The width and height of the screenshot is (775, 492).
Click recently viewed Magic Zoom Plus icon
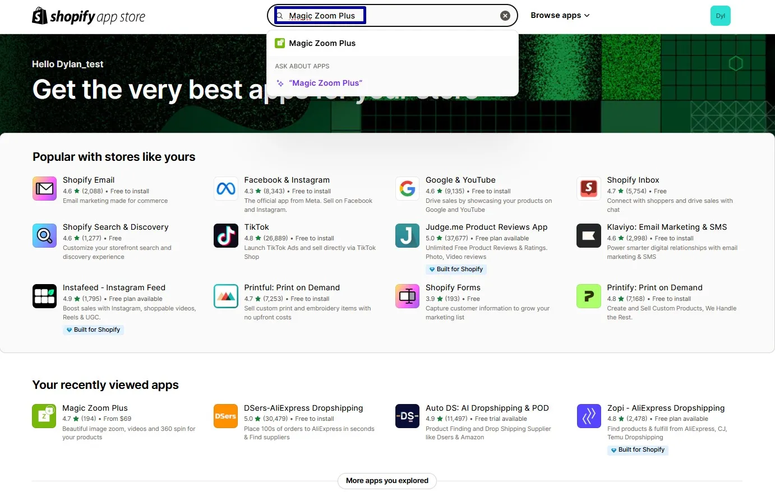click(44, 416)
